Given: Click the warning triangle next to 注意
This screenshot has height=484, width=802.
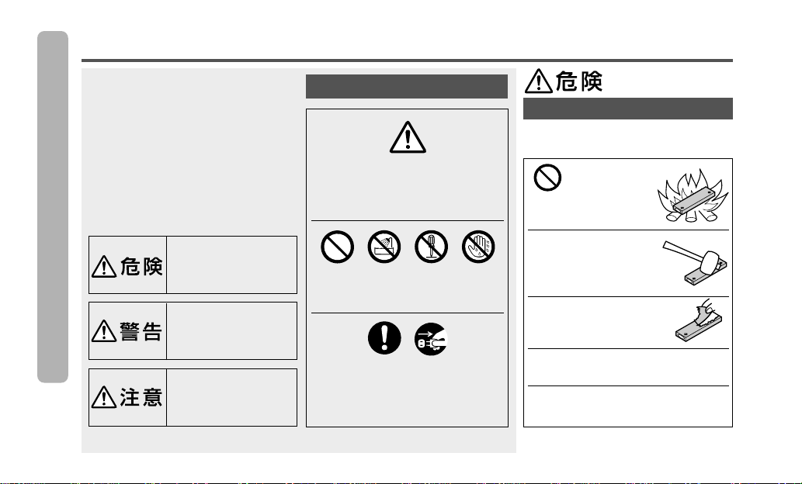Looking at the screenshot, I should (104, 397).
